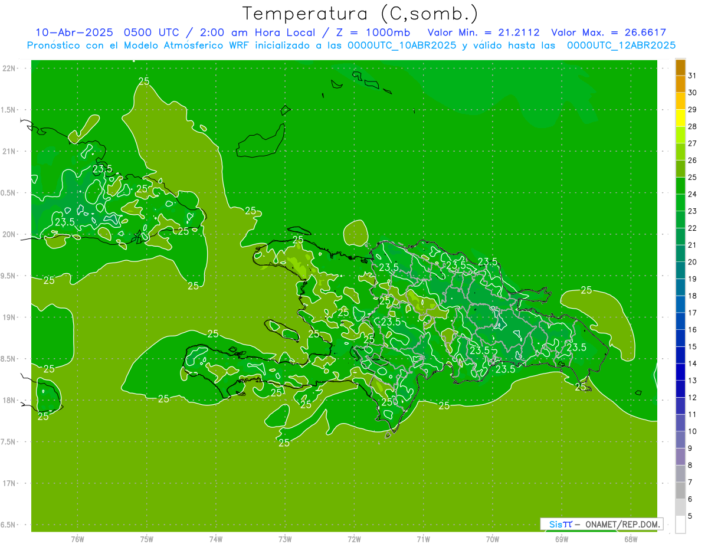Viewport: 708px width, 547px height.
Task: Click the '71W' longitude axis label
Action: (423, 539)
